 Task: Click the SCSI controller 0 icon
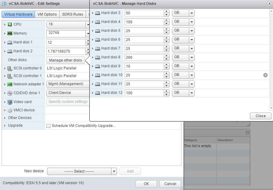10,68
